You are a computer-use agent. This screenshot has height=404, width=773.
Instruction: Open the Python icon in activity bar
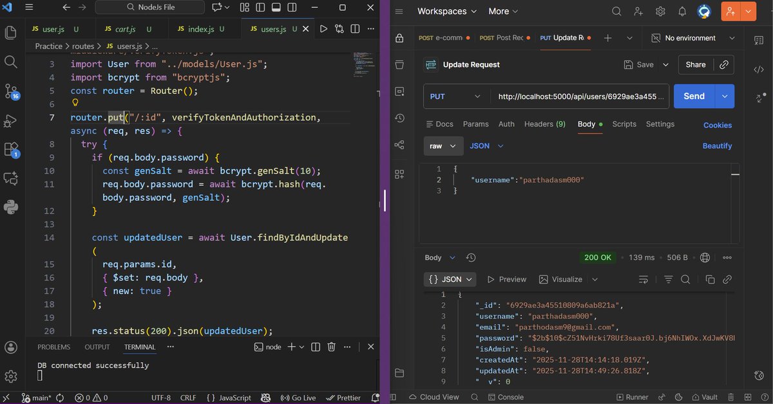10,207
